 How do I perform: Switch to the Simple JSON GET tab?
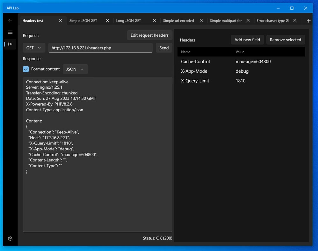[x=83, y=20]
